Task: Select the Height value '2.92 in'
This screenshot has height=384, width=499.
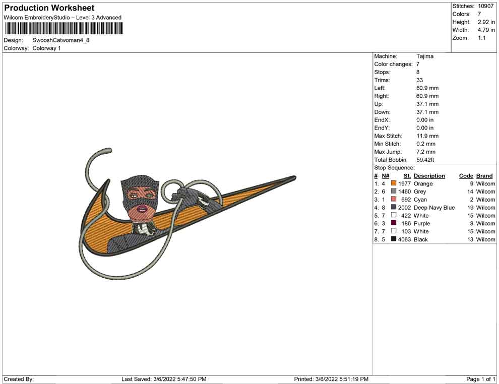Action: (486, 22)
